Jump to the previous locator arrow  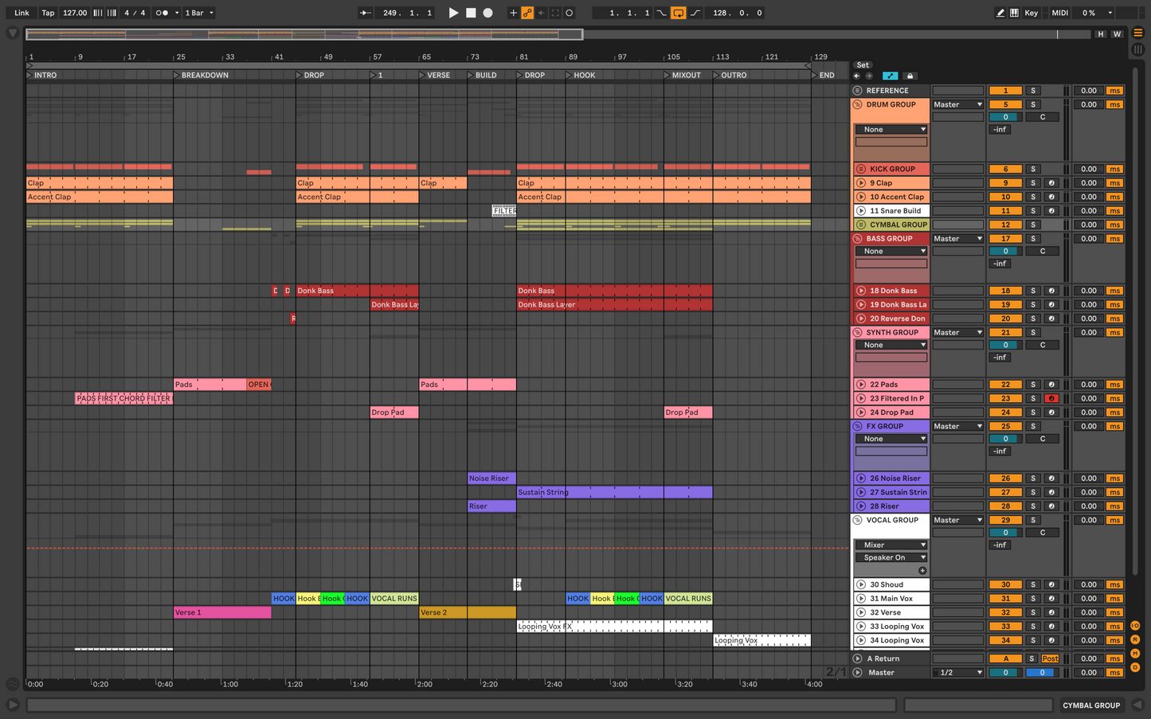(x=856, y=76)
